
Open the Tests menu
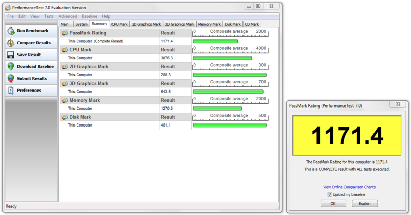click(49, 16)
